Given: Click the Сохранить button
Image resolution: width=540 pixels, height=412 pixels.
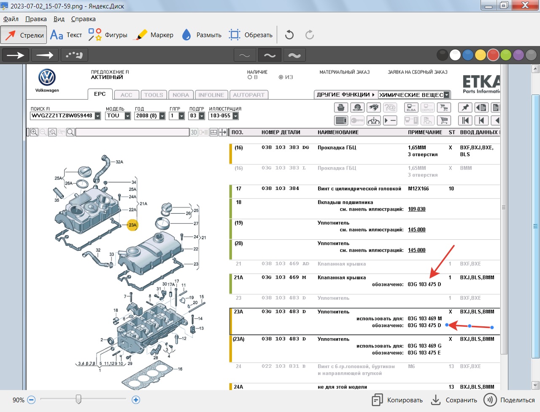Looking at the screenshot, I should [454, 400].
